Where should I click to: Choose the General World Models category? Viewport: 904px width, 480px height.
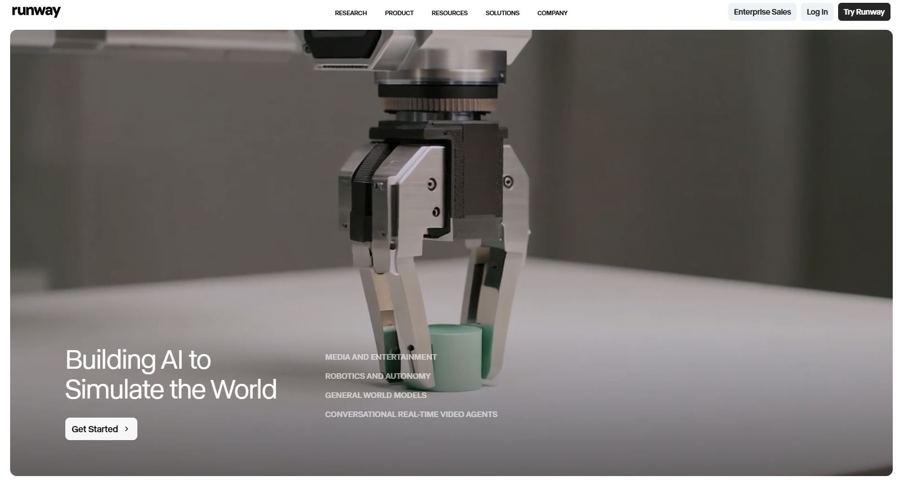pyautogui.click(x=375, y=395)
